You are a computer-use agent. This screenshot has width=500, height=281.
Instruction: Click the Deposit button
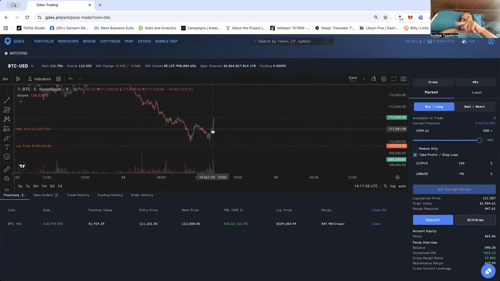click(433, 220)
